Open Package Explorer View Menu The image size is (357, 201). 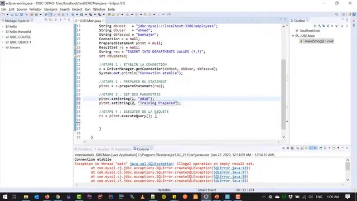[x=60, y=20]
